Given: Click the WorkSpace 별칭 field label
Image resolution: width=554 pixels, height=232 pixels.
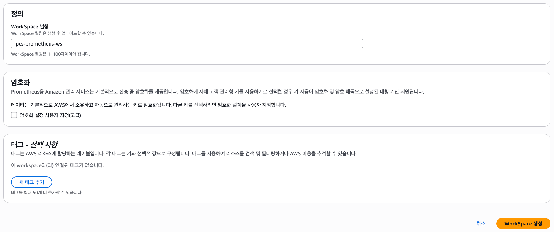Looking at the screenshot, I should 30,26.
